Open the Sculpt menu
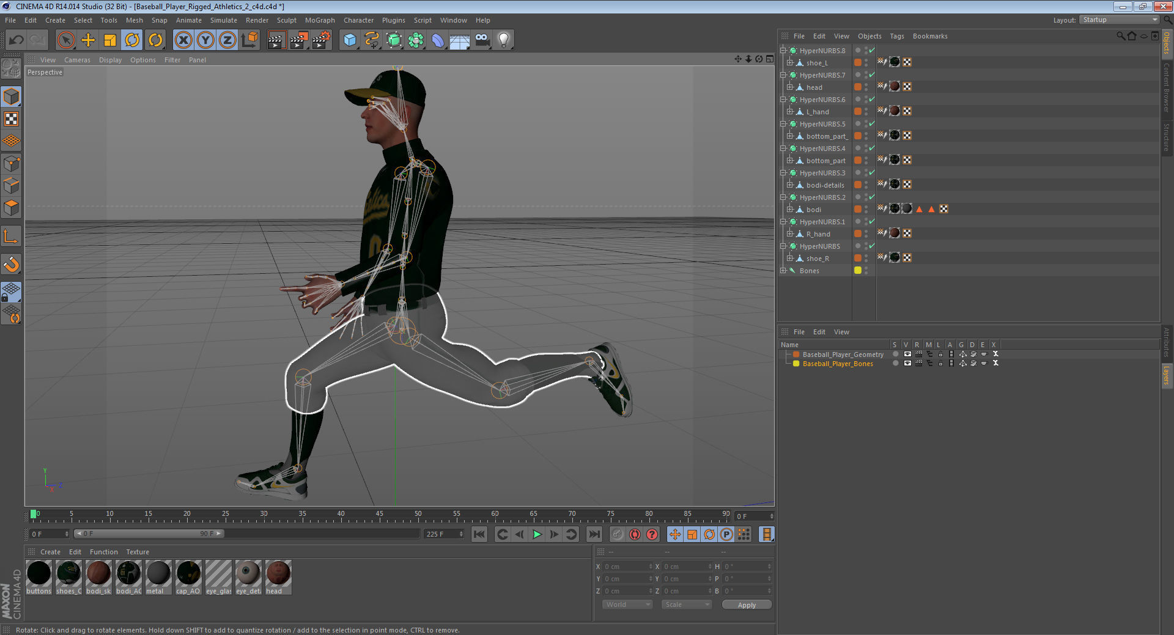 coord(286,20)
